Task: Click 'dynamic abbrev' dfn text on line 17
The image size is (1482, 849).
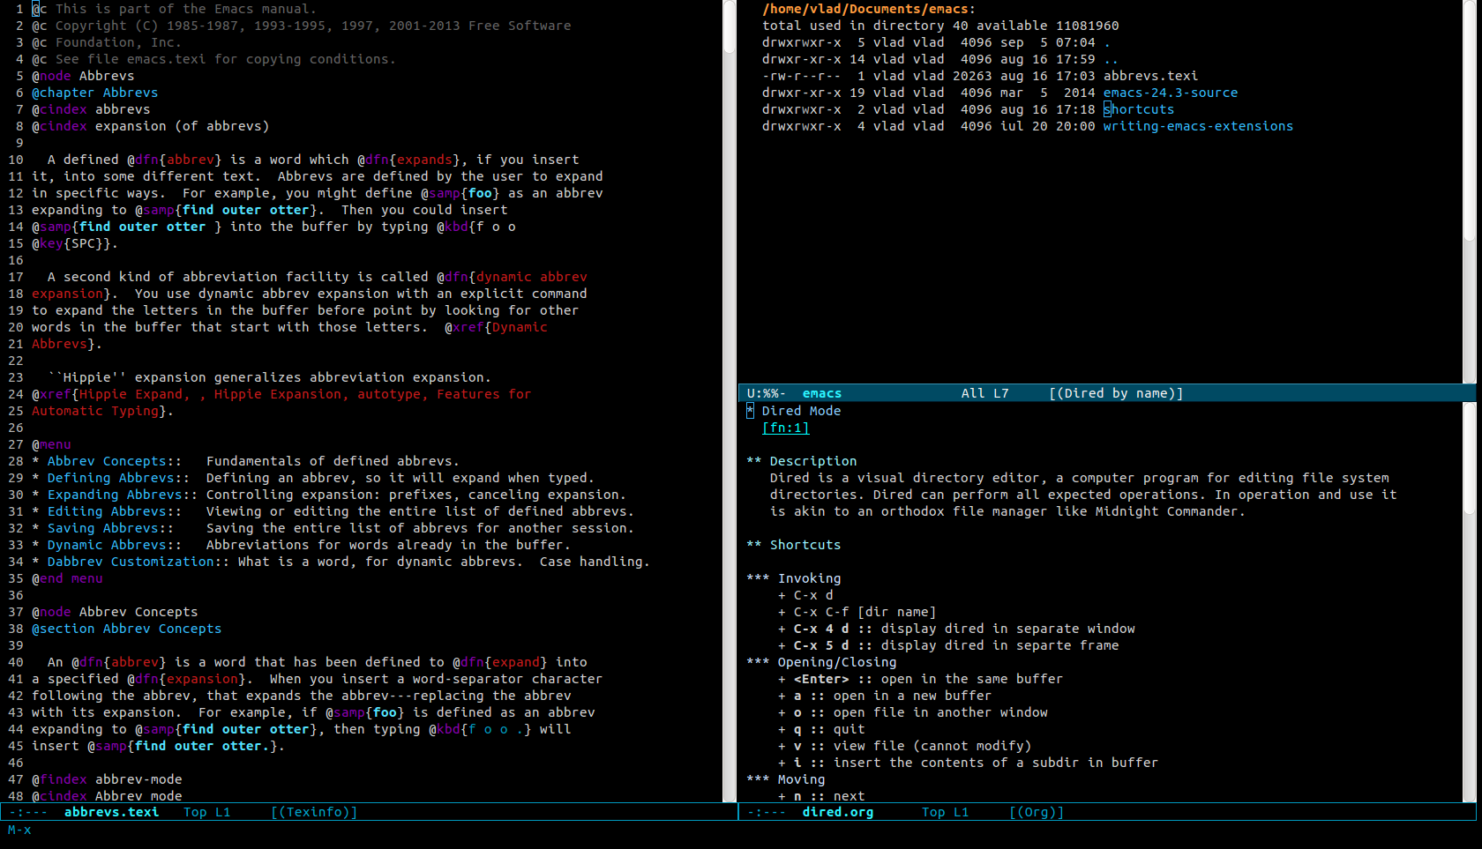Action: (x=532, y=277)
